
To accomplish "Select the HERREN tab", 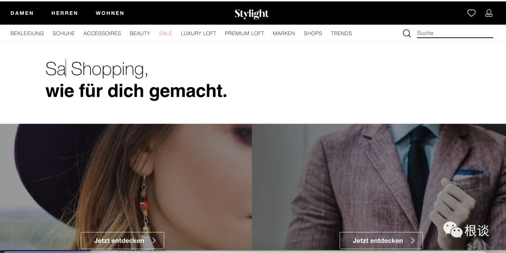I will pyautogui.click(x=65, y=13).
